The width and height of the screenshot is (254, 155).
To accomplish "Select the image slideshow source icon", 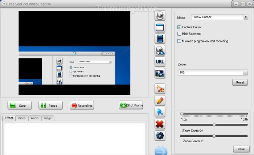I will pyautogui.click(x=160, y=73).
